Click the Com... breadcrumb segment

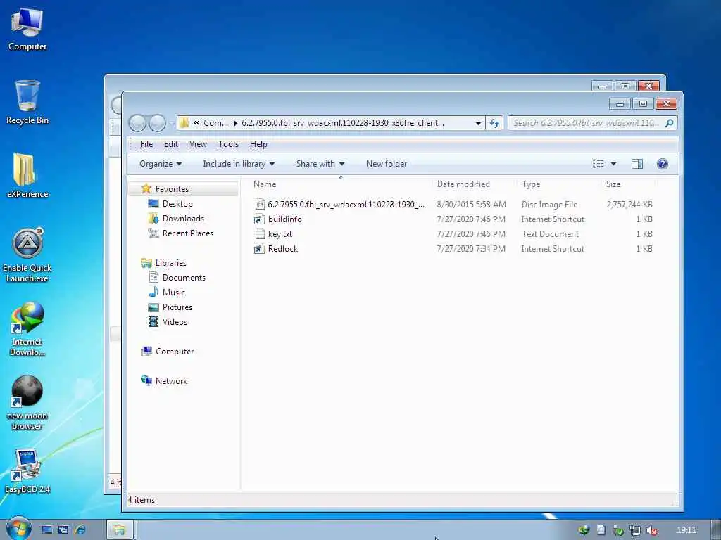point(215,123)
